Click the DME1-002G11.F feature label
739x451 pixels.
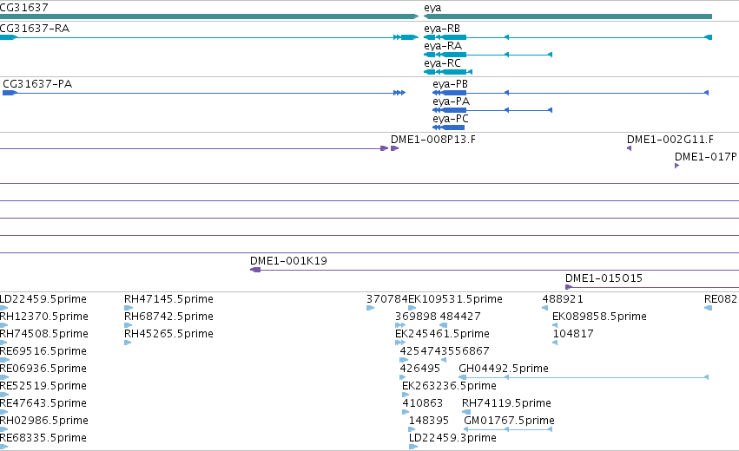click(670, 140)
